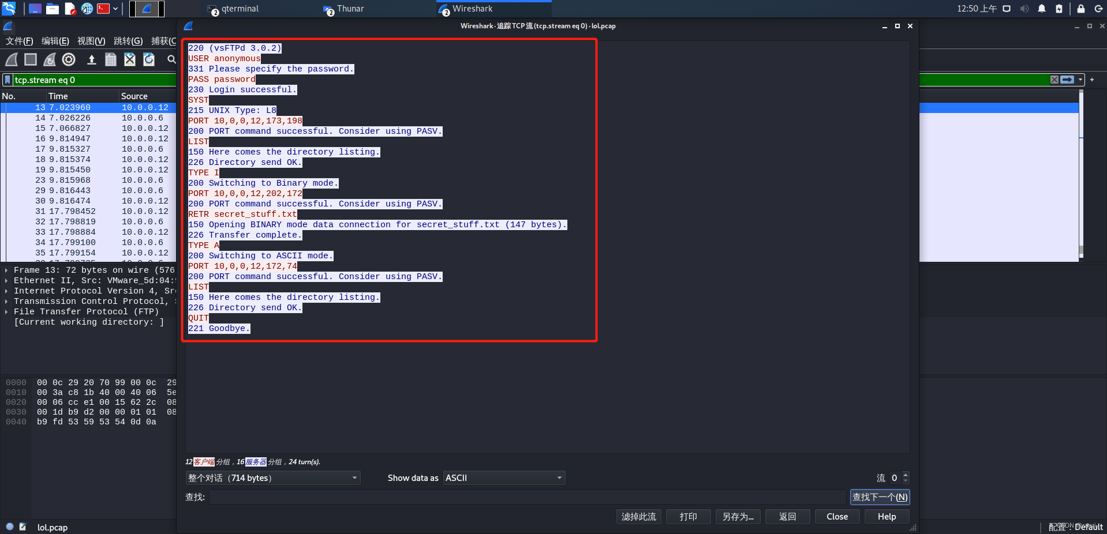Add a filter button with plus icon
The height and width of the screenshot is (534, 1107).
pos(1092,80)
